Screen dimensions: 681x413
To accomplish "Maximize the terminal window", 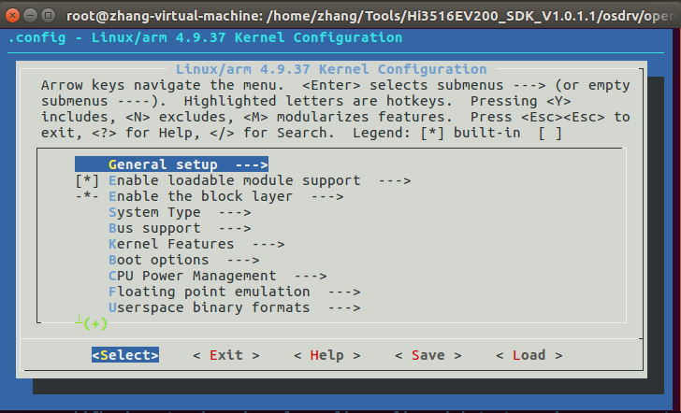I will pyautogui.click(x=49, y=16).
